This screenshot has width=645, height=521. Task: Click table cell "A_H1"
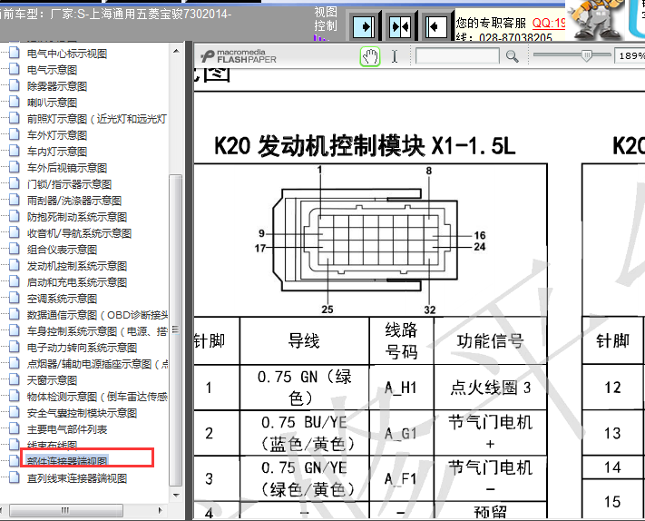(401, 388)
